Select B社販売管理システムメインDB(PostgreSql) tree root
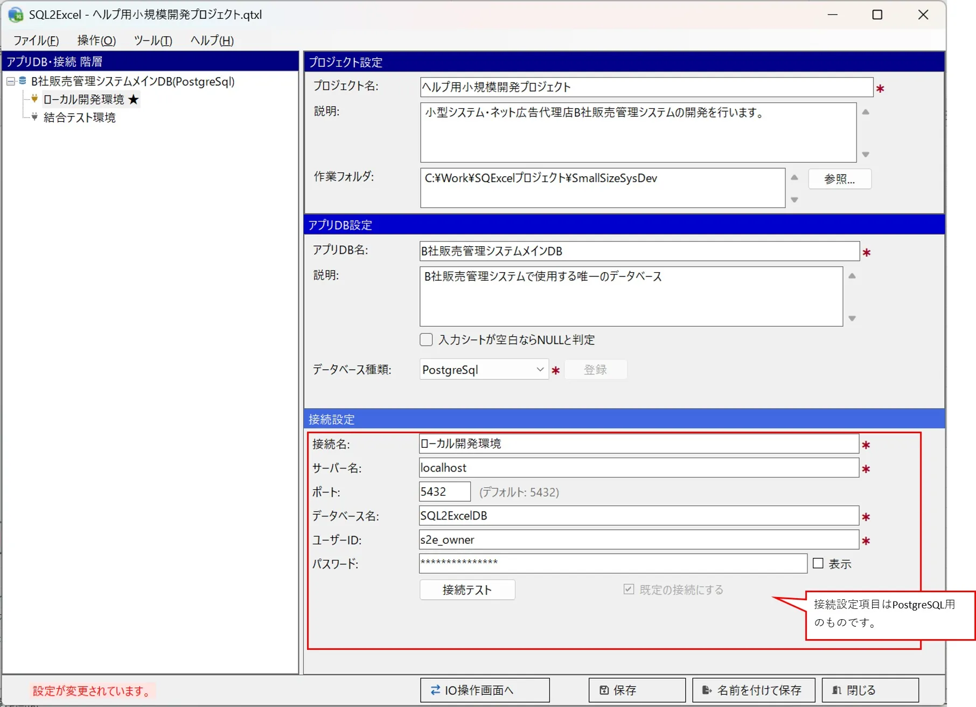 coord(133,81)
